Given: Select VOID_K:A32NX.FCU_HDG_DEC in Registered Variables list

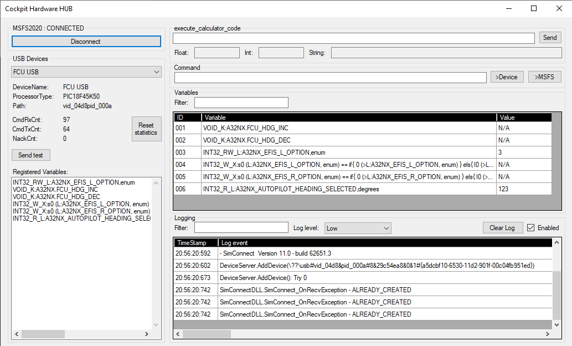Looking at the screenshot, I should click(56, 197).
